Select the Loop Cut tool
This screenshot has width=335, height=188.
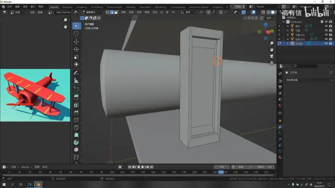76,120
